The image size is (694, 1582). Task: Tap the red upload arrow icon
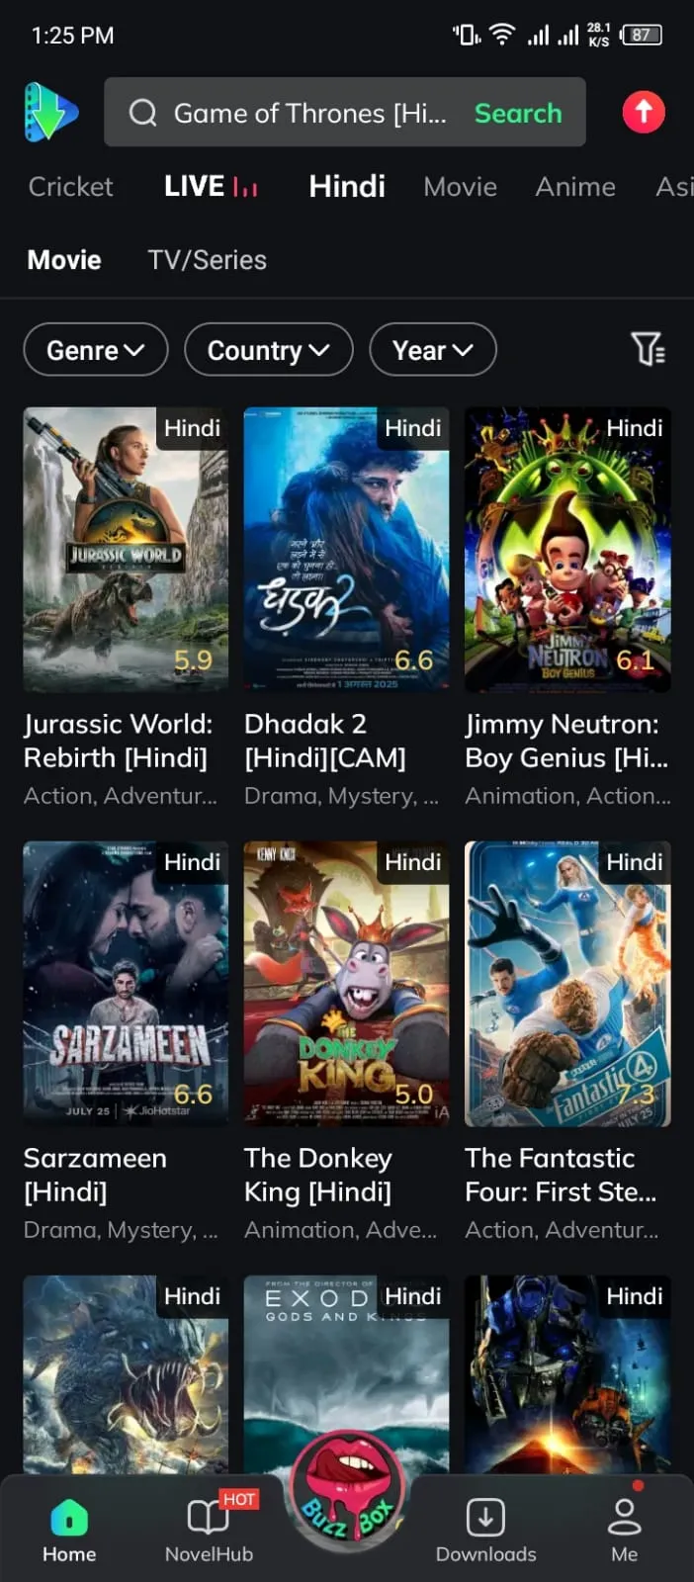tap(644, 112)
